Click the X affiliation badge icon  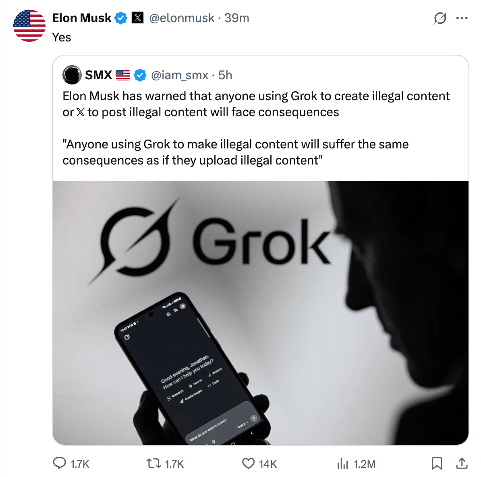click(138, 18)
